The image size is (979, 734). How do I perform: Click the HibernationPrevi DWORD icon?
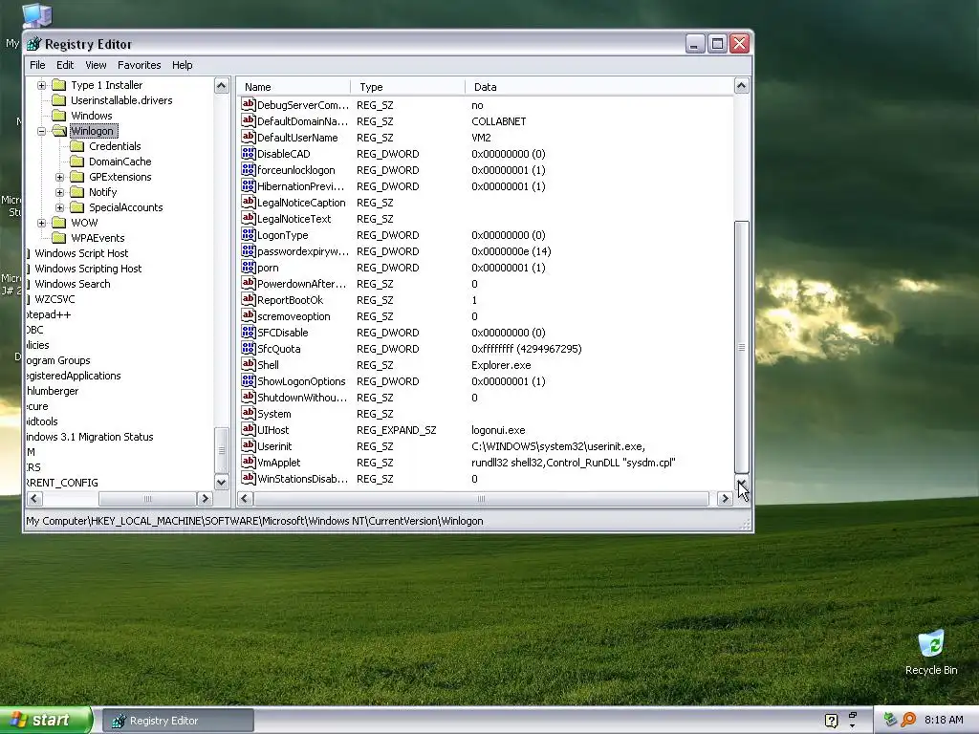pyautogui.click(x=248, y=186)
